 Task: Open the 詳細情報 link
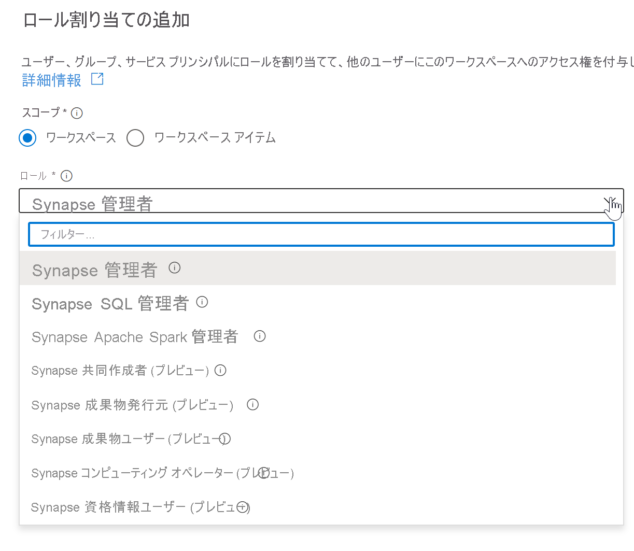tap(52, 80)
